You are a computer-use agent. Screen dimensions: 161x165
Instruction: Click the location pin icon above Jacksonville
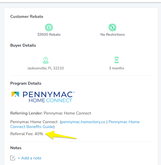46,60
